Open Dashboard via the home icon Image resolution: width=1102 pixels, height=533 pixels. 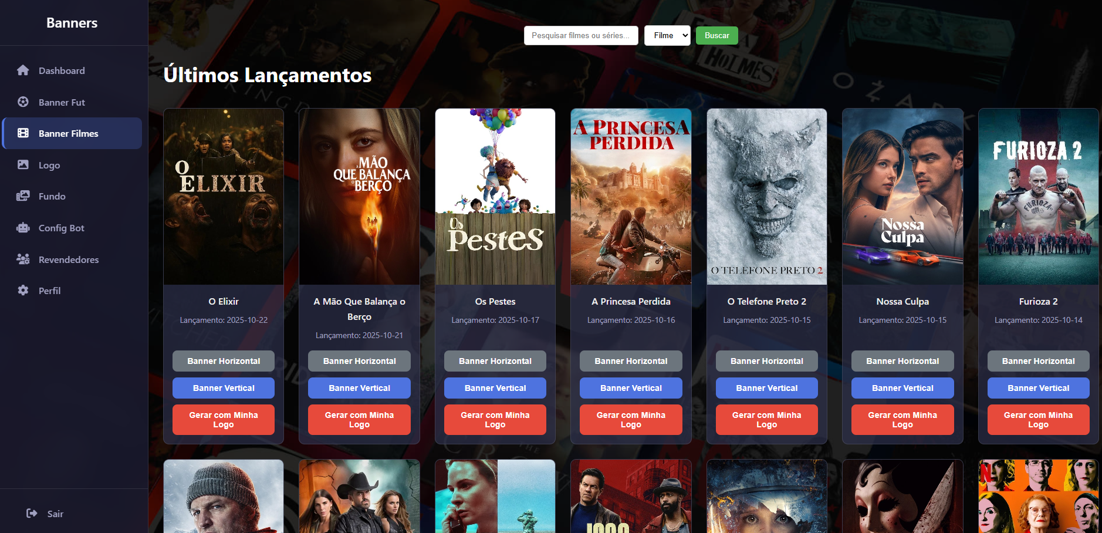tap(23, 70)
